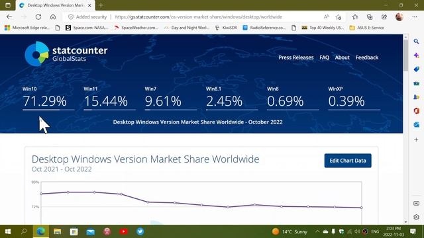Close the Desktop Windows Version Market tab
The width and height of the screenshot is (424, 238).
(89, 5)
